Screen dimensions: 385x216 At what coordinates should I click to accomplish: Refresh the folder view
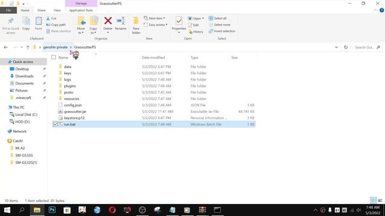(346, 47)
